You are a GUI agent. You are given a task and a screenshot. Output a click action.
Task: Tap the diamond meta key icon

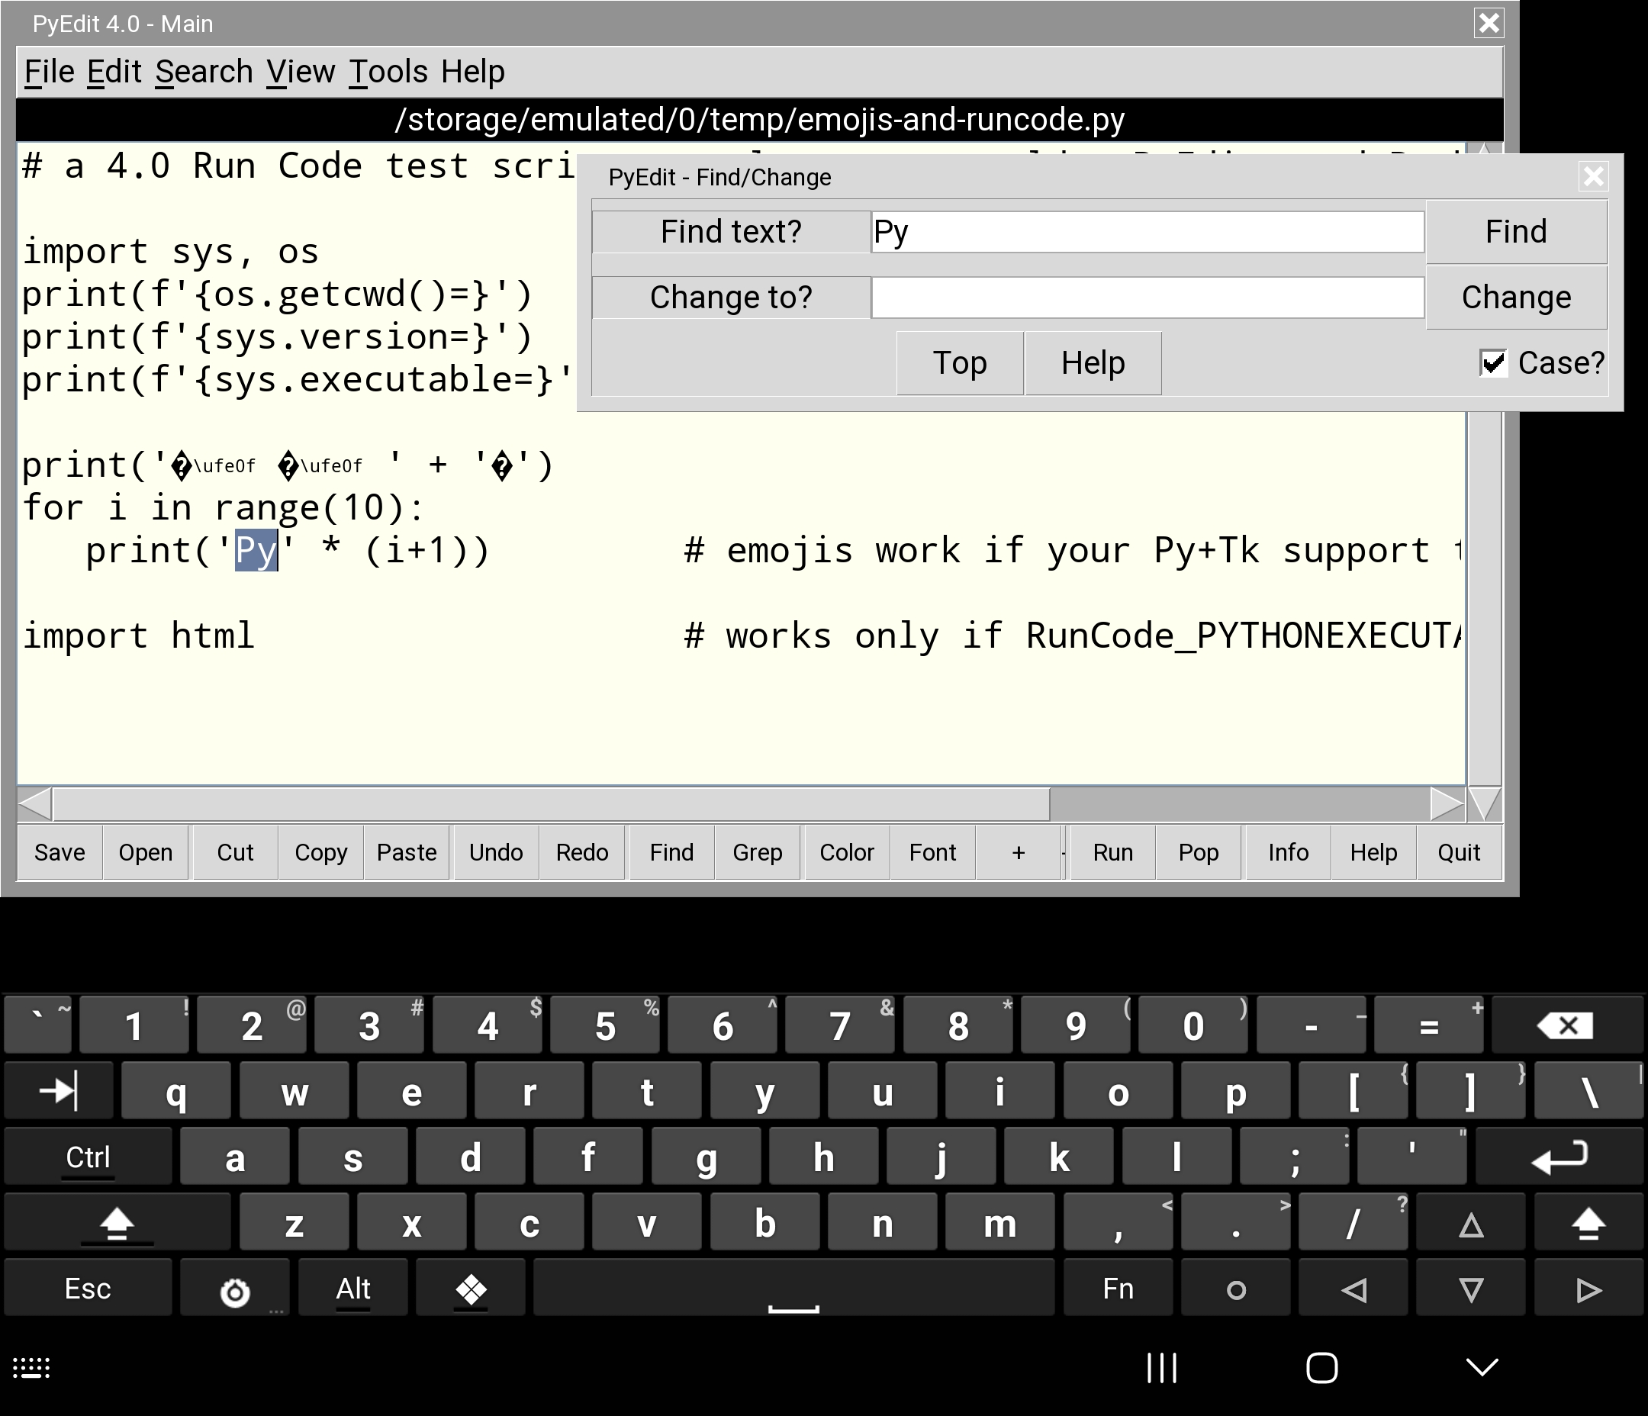(471, 1289)
